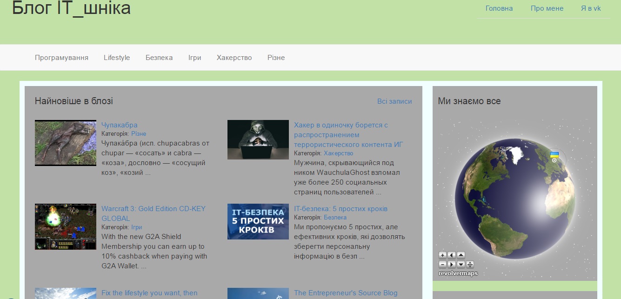Click the Чупакабра post thumbnail
The width and height of the screenshot is (621, 299).
pos(66,143)
